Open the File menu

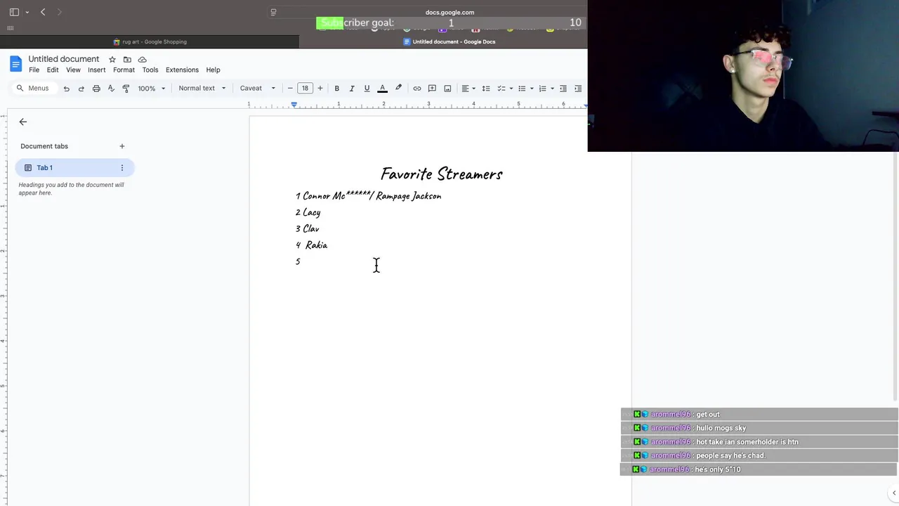pyautogui.click(x=34, y=70)
